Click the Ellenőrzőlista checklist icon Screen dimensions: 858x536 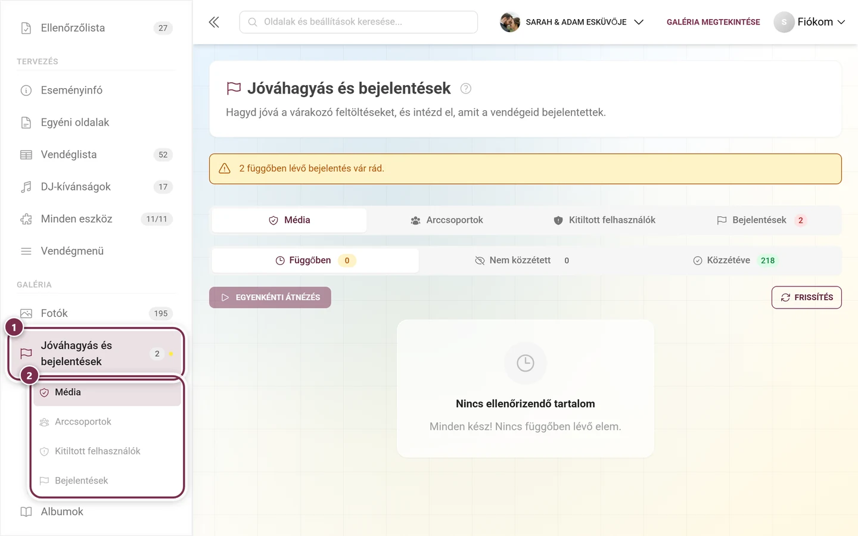[26, 28]
